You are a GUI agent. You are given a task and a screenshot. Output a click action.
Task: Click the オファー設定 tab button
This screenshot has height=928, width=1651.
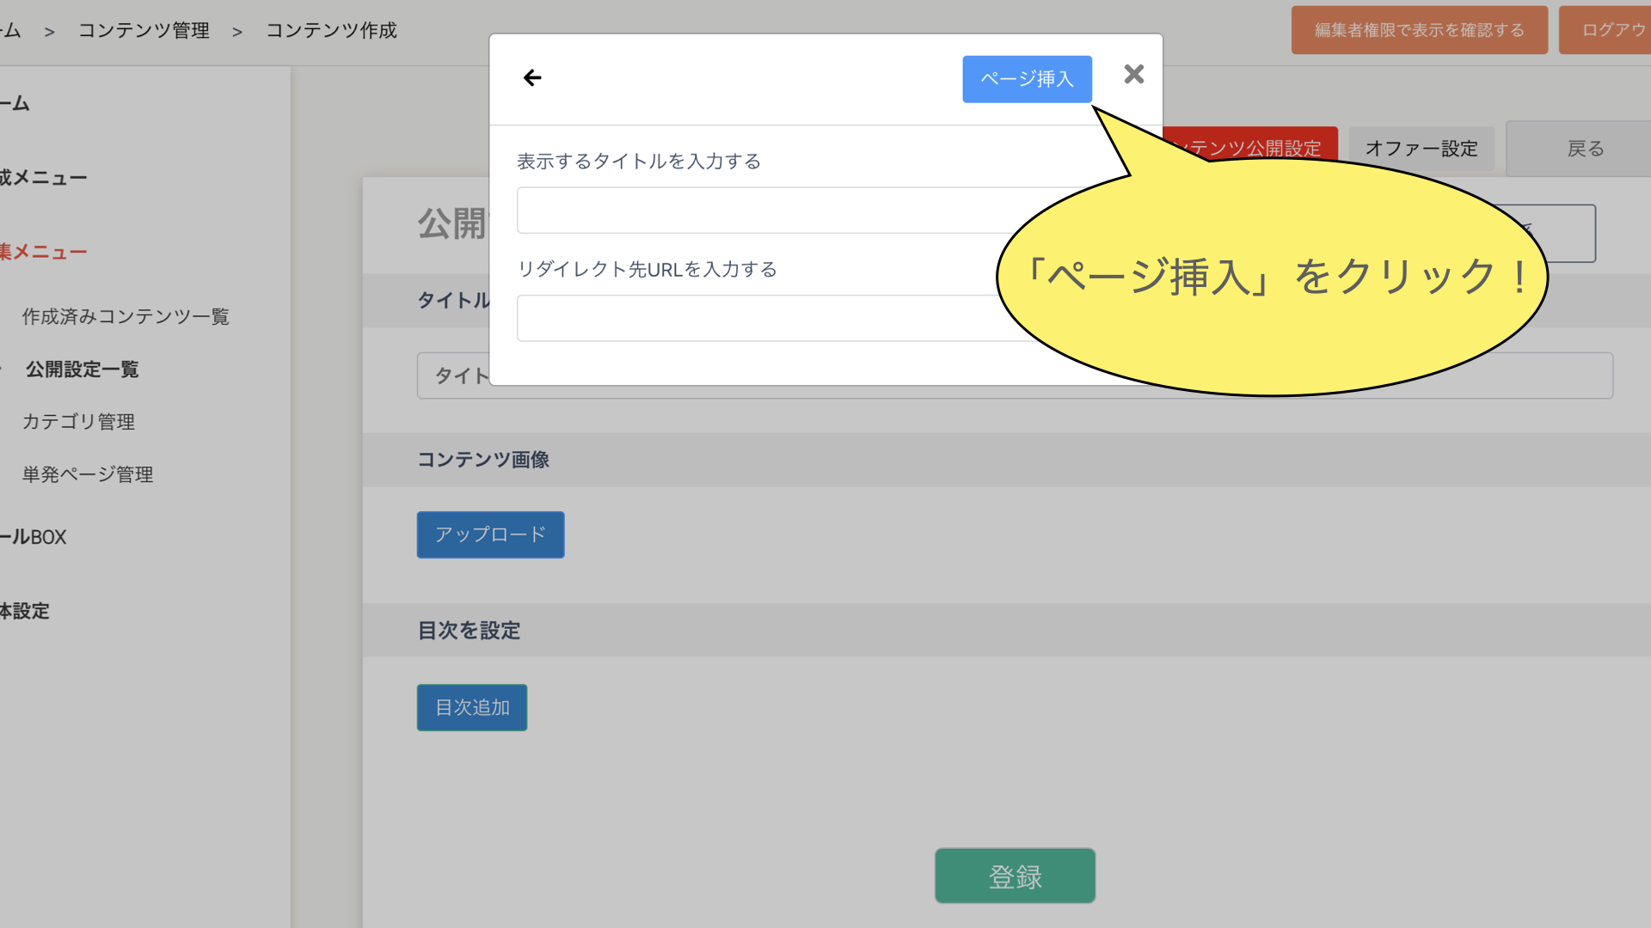[x=1421, y=149]
